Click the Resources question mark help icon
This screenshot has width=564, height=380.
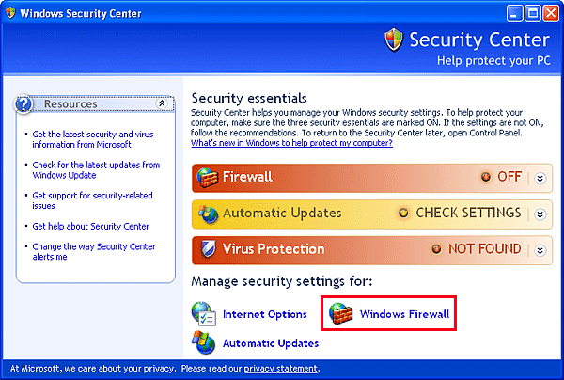pos(23,104)
